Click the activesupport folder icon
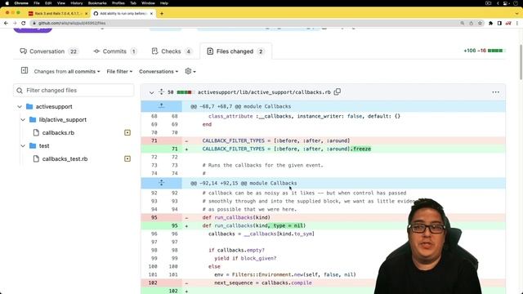Screen dimensions: 523x294 coord(29,107)
